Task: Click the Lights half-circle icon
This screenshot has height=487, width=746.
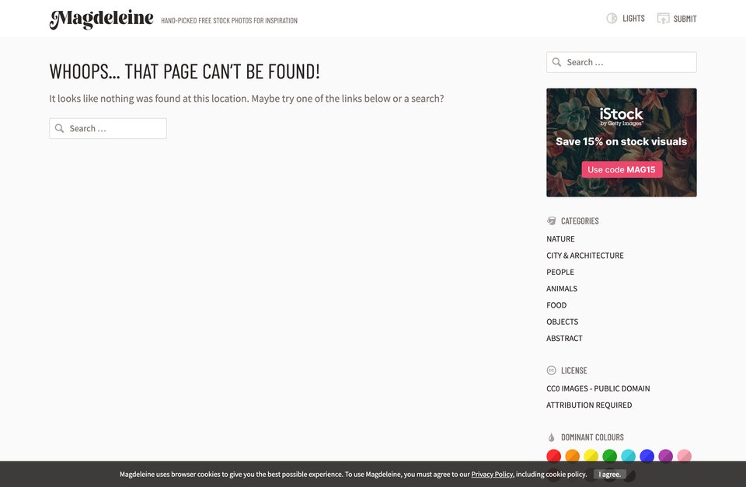Action: click(x=612, y=19)
